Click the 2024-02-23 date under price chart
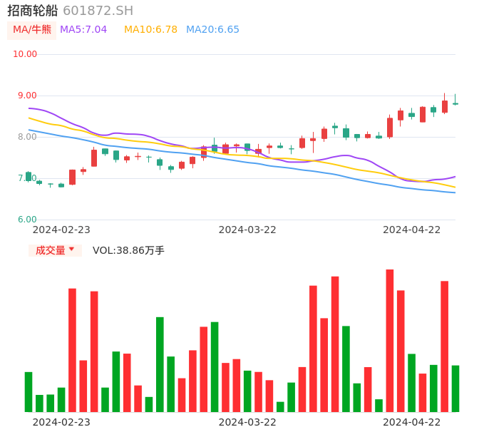The image size is (489, 432). [x=61, y=230]
